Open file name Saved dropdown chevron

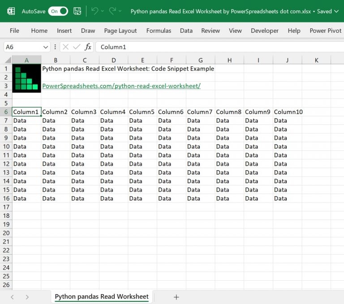pos(336,11)
